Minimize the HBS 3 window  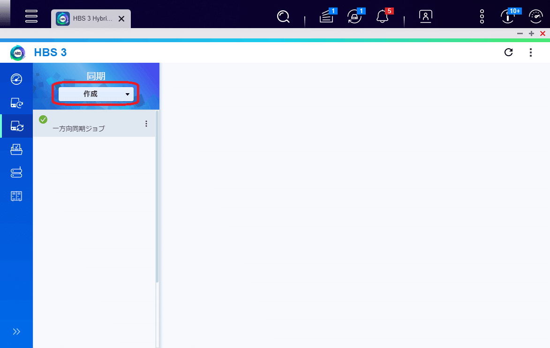coord(520,34)
